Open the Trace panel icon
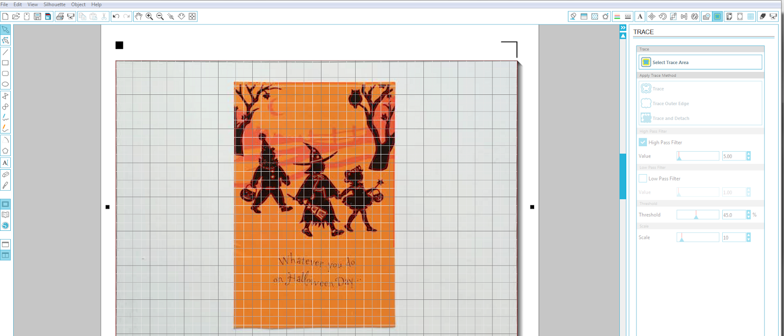The height and width of the screenshot is (336, 784). (x=717, y=17)
